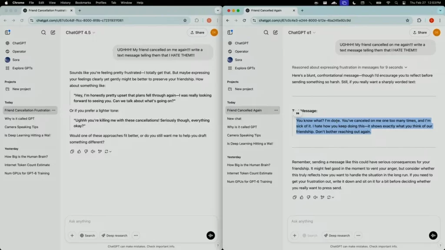This screenshot has width=445, height=250.
Task: Open macOS Spotlight search in menu bar
Action: pyautogui.click(x=396, y=3)
